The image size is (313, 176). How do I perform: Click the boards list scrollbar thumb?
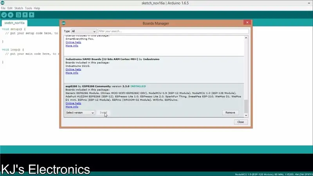click(246, 106)
